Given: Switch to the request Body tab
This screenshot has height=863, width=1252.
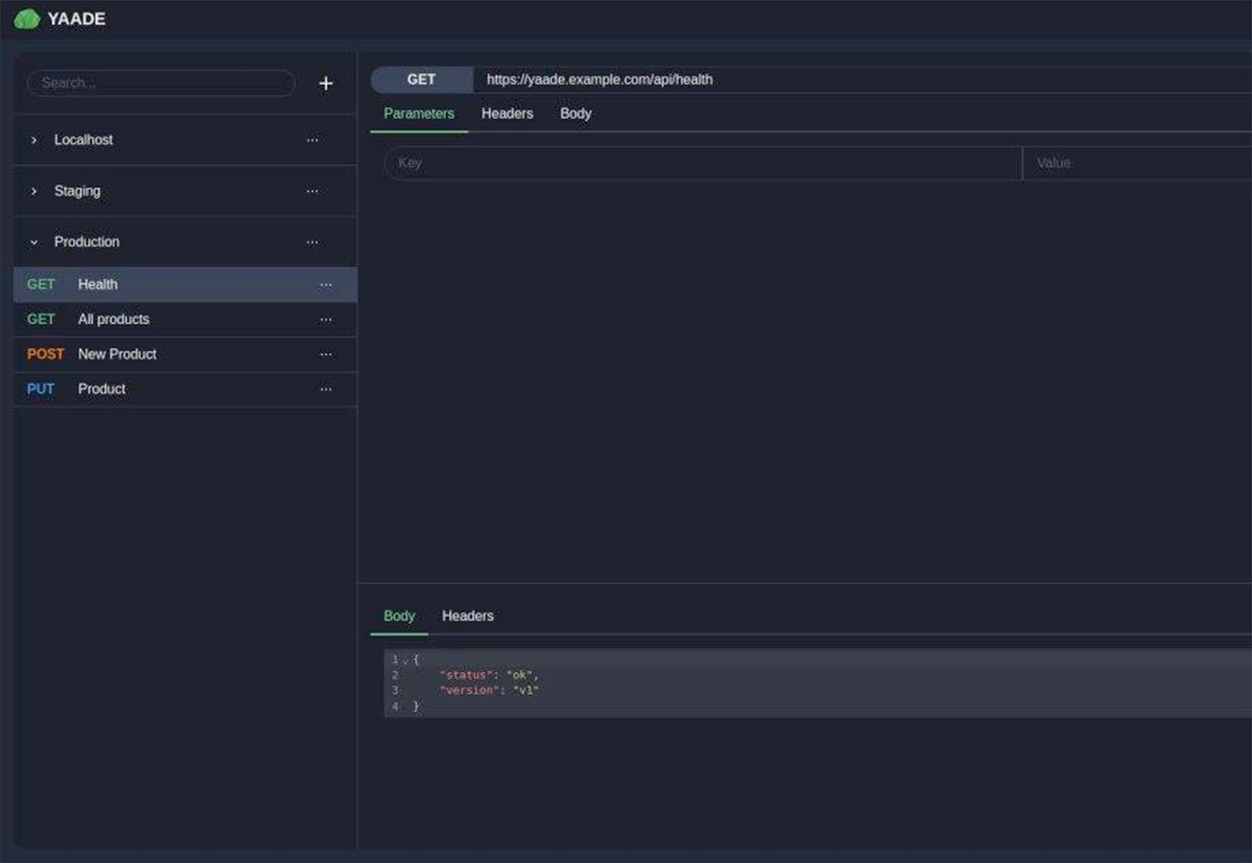Looking at the screenshot, I should [575, 114].
